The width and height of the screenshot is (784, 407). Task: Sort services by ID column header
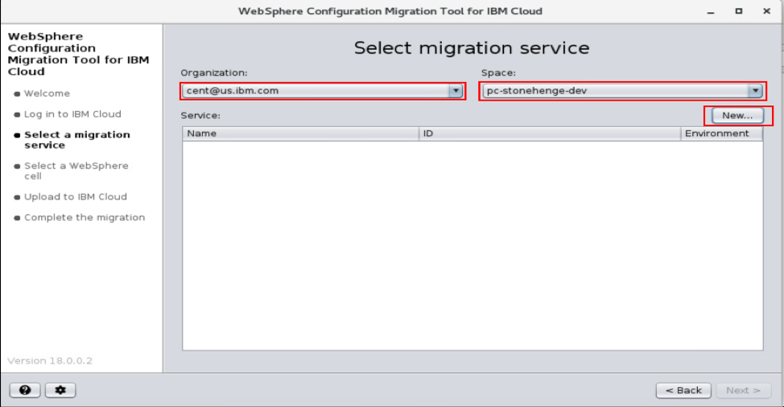tap(550, 134)
